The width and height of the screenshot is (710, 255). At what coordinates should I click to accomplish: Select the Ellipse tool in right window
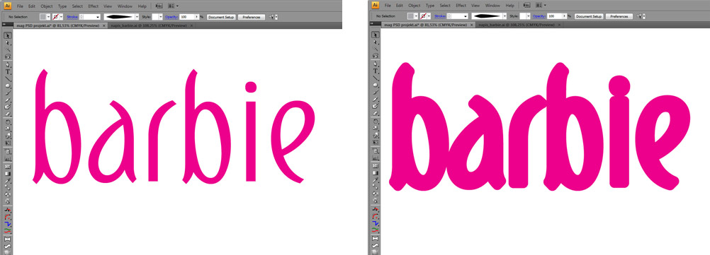pos(376,85)
